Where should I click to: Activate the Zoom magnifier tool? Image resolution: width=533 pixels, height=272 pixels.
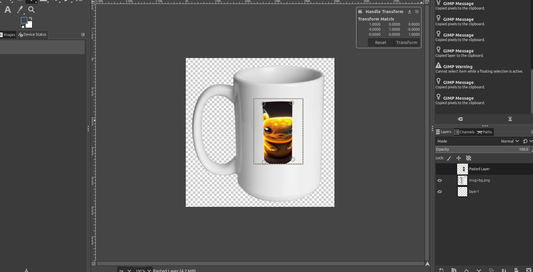pos(31,10)
